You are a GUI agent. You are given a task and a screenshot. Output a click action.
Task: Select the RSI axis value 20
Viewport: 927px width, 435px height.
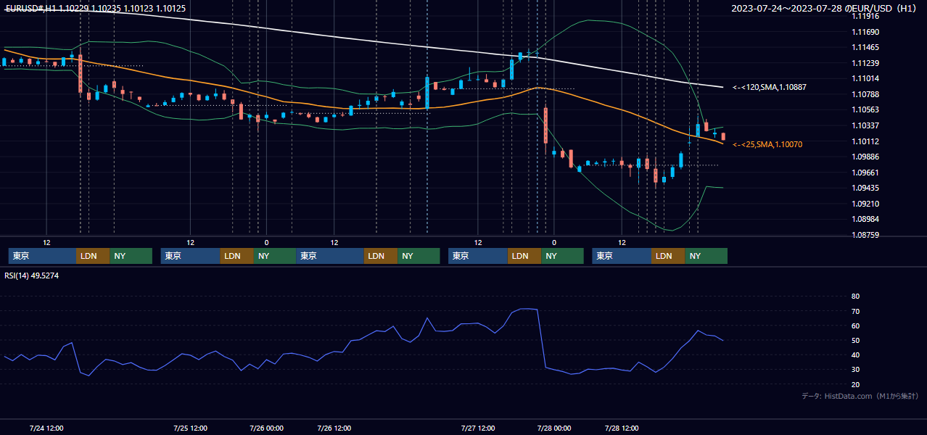(855, 384)
